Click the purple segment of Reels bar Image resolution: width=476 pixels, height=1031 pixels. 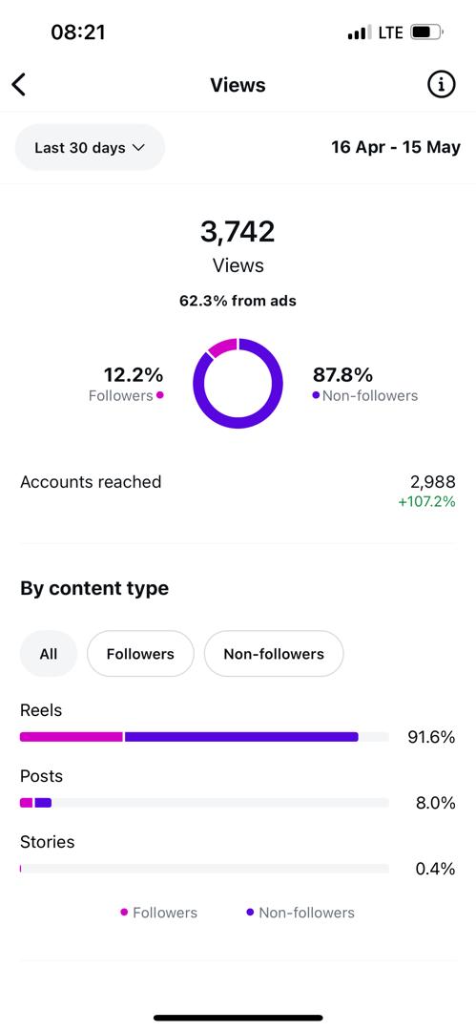coord(241,737)
